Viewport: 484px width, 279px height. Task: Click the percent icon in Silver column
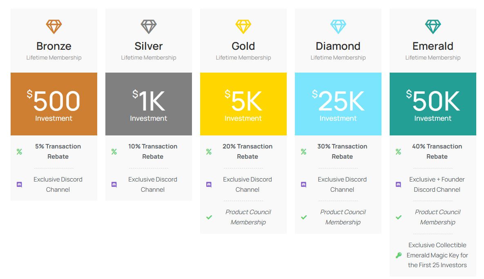point(114,152)
